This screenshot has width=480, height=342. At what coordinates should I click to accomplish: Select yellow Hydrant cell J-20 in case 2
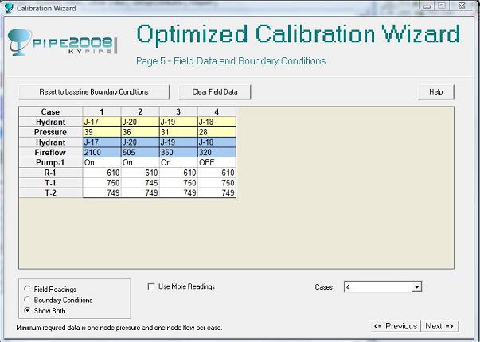140,122
